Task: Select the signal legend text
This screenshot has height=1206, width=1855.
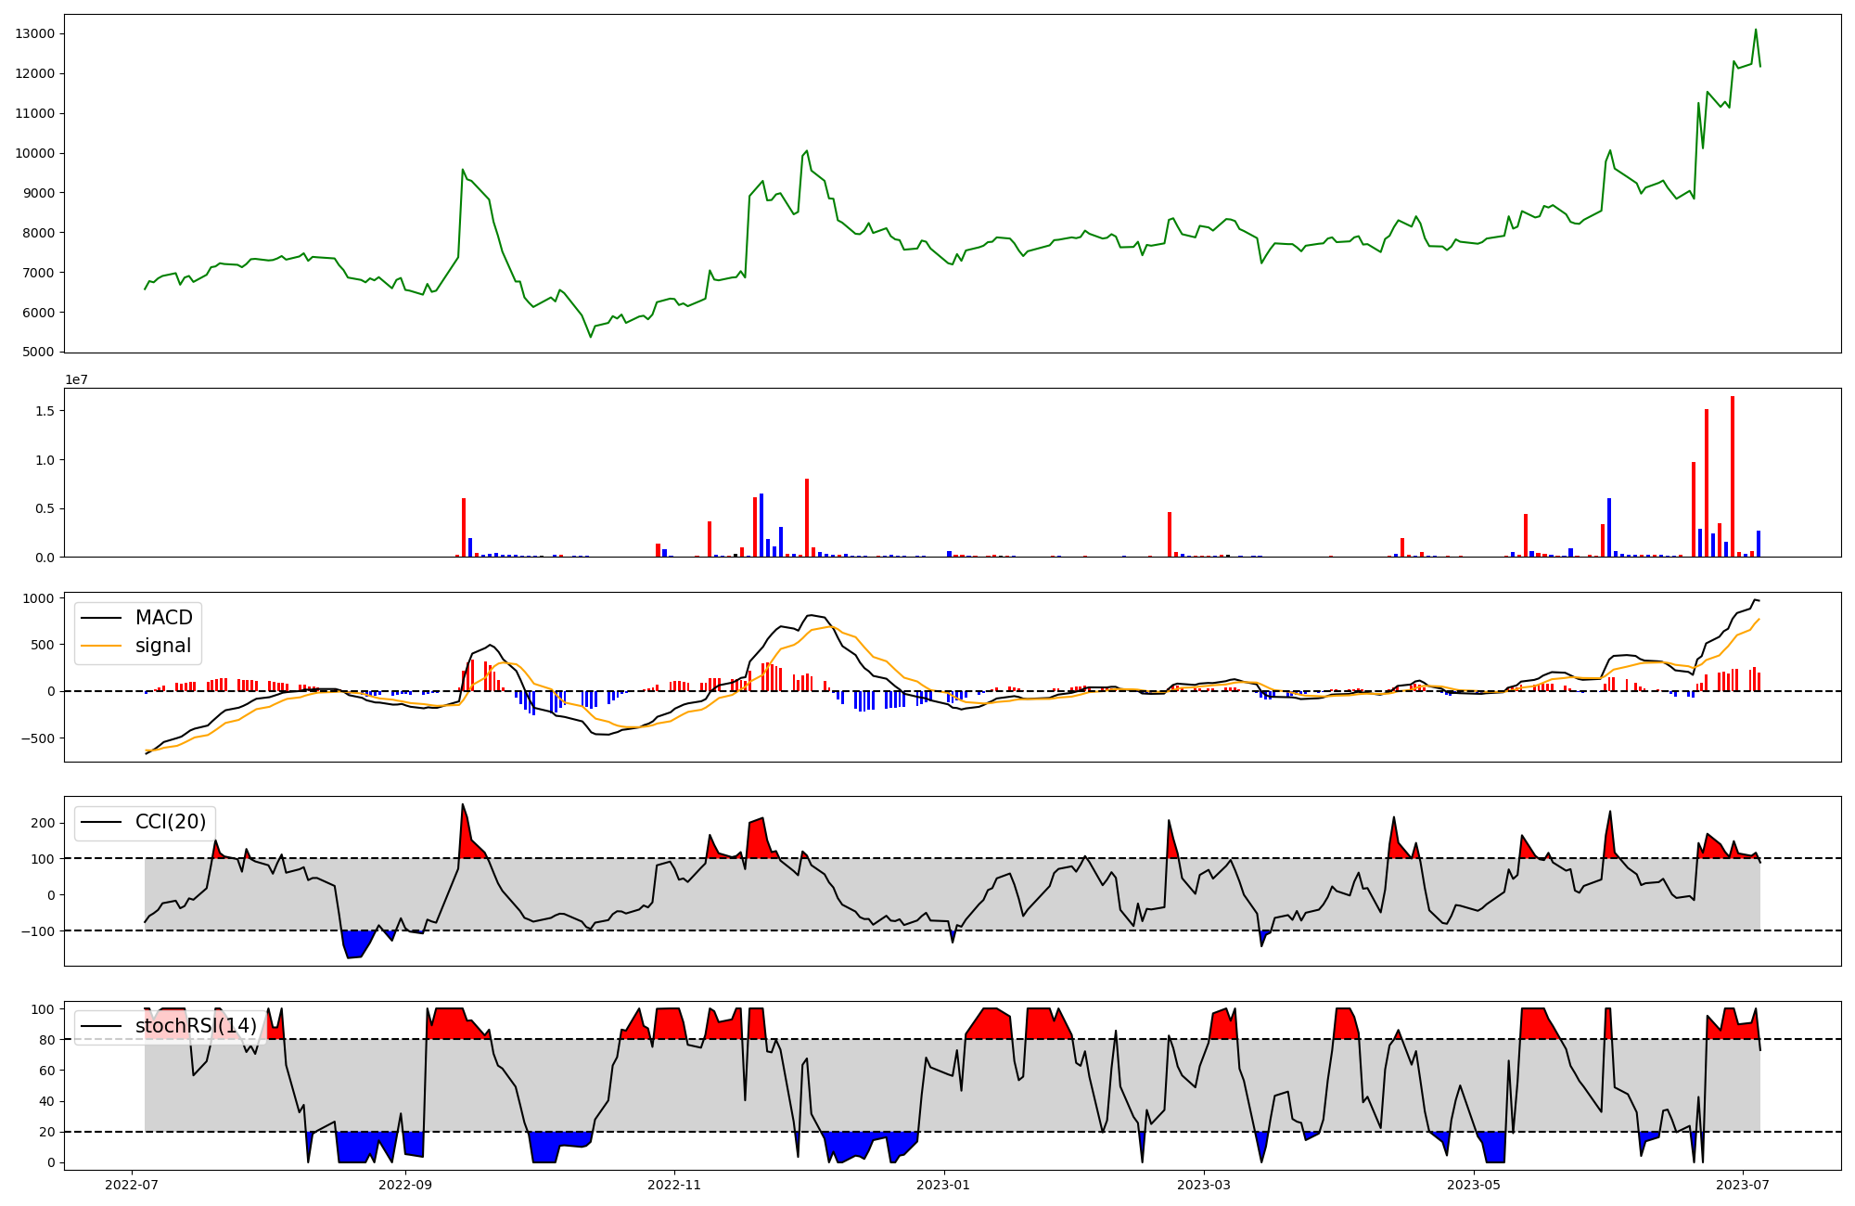Action: tap(162, 646)
